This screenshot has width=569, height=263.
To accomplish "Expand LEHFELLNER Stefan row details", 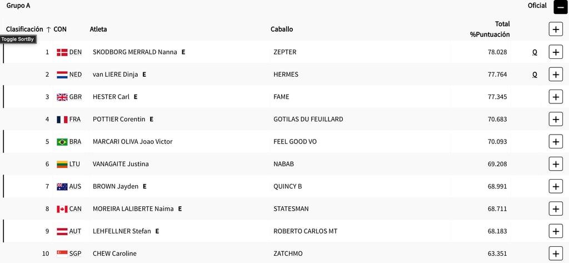I will [556, 231].
